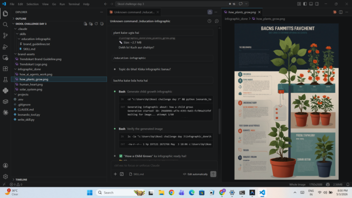Open the Help menu
The image size is (352, 198).
coord(86,4)
